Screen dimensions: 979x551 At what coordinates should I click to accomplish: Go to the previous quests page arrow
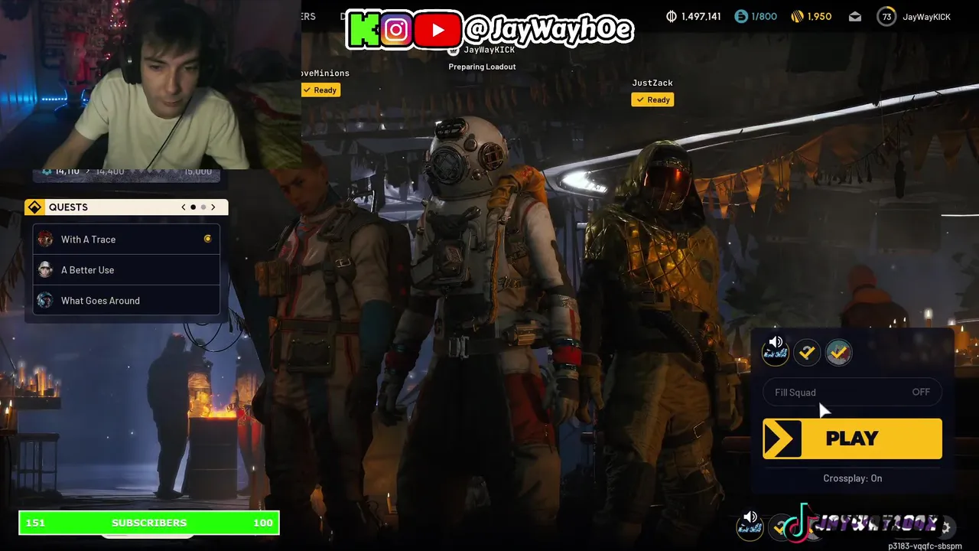184,207
